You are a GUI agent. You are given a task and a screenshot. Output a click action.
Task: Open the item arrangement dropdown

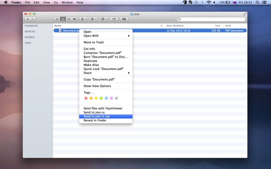pos(83,19)
